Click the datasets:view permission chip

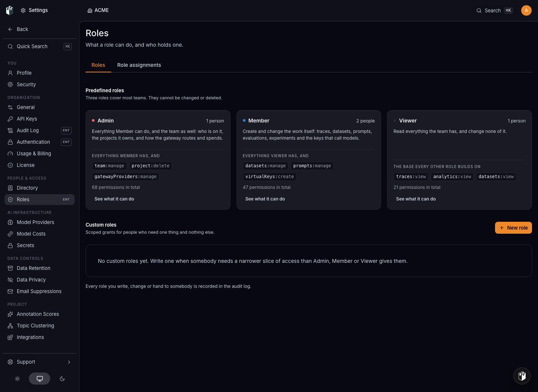coord(496,177)
